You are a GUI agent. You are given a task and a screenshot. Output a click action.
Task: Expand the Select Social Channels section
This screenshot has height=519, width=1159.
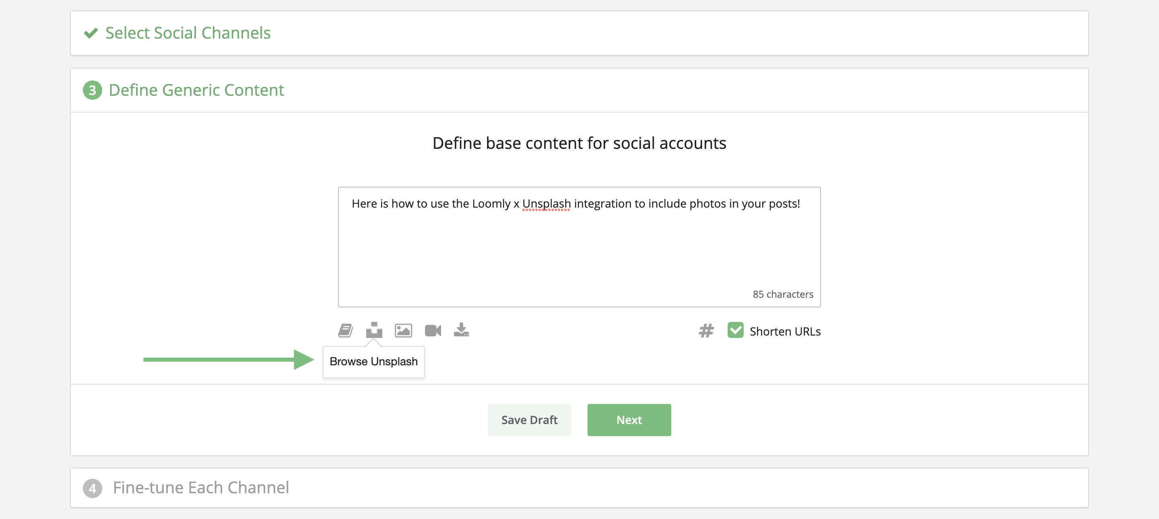tap(188, 33)
